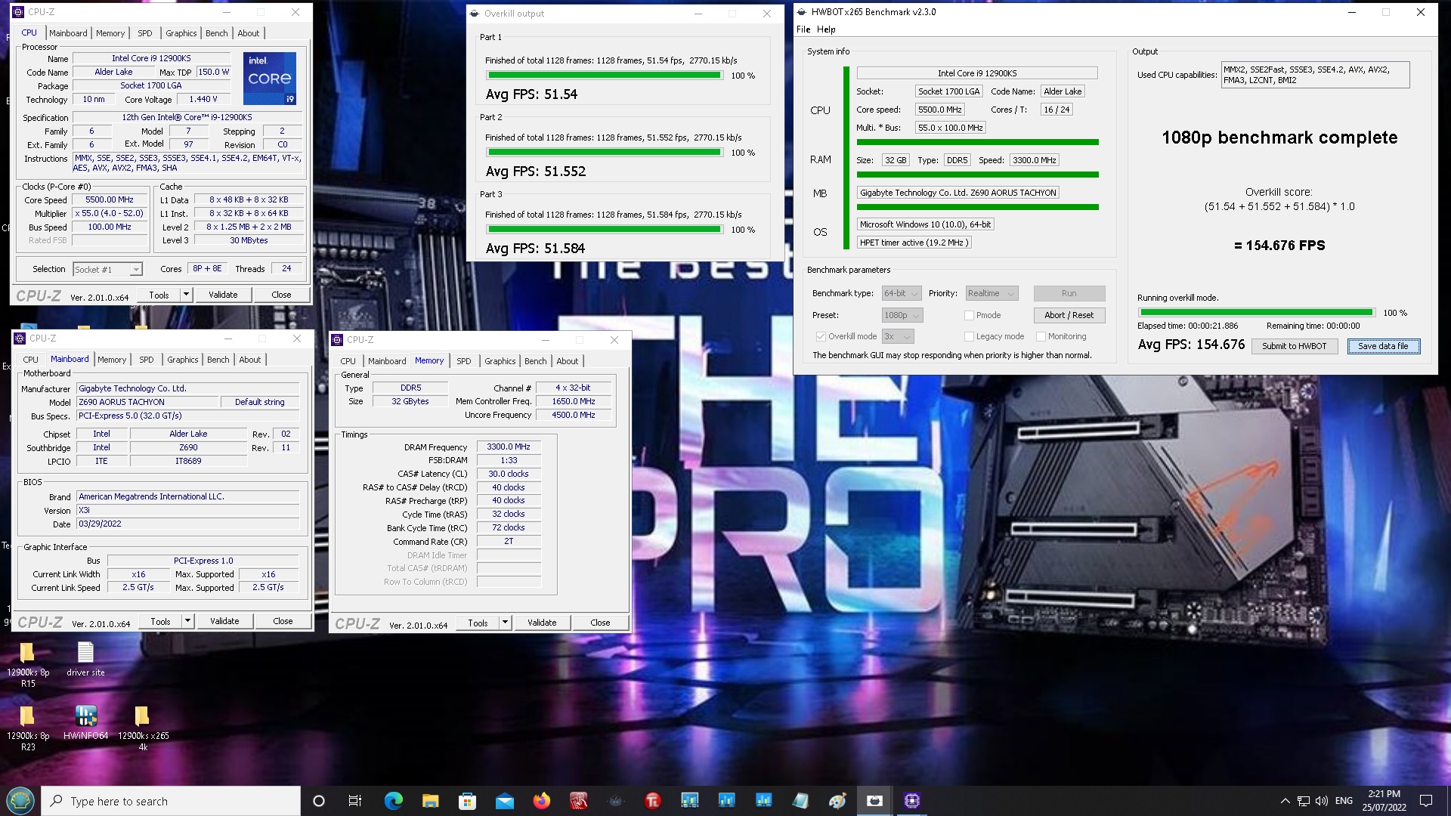
Task: Open the Windows Start menu
Action: click(x=20, y=801)
